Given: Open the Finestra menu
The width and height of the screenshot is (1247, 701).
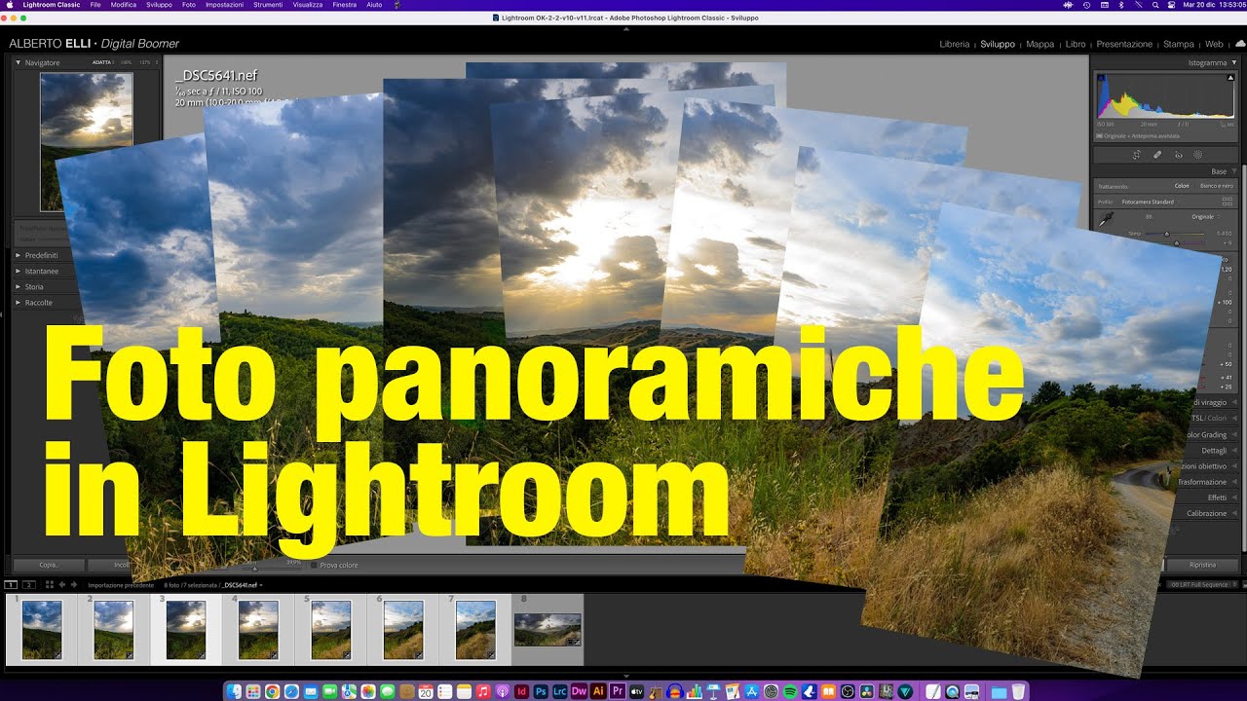Looking at the screenshot, I should pos(344,5).
